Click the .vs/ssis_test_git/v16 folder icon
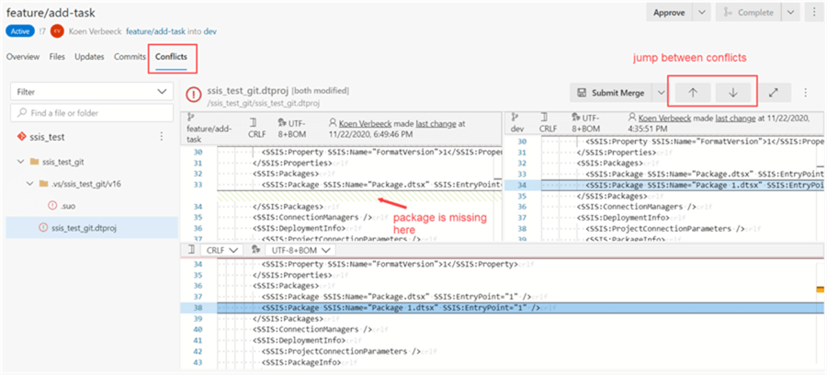This screenshot has height=375, width=827. tap(43, 184)
